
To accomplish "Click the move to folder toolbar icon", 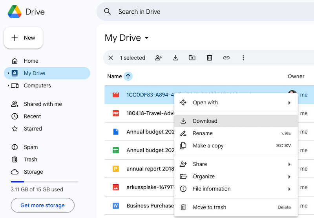I will [x=192, y=58].
